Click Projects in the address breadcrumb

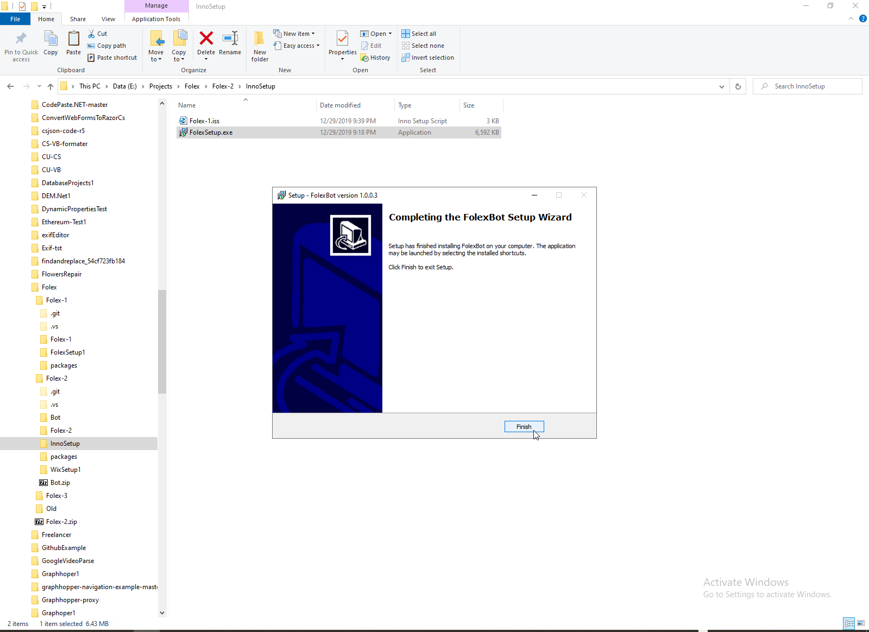click(x=161, y=86)
